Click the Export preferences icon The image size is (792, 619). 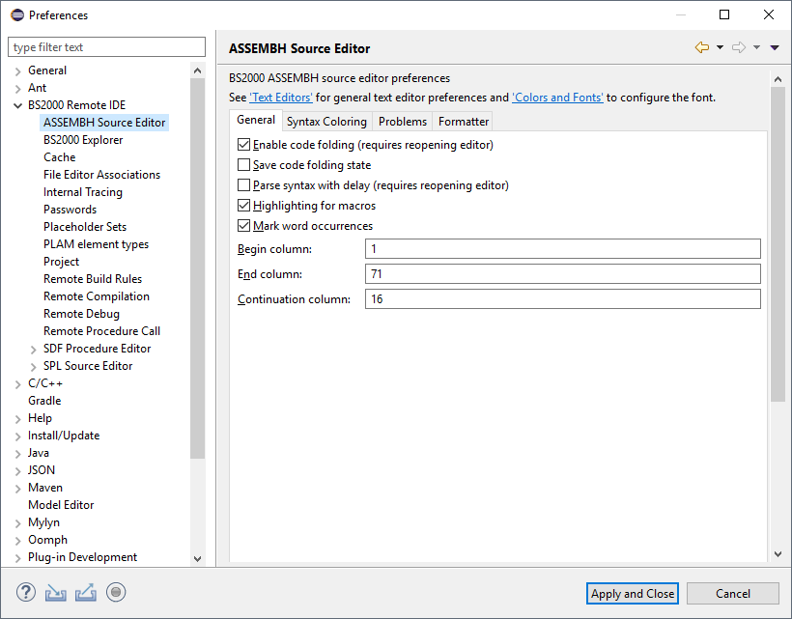click(x=86, y=592)
